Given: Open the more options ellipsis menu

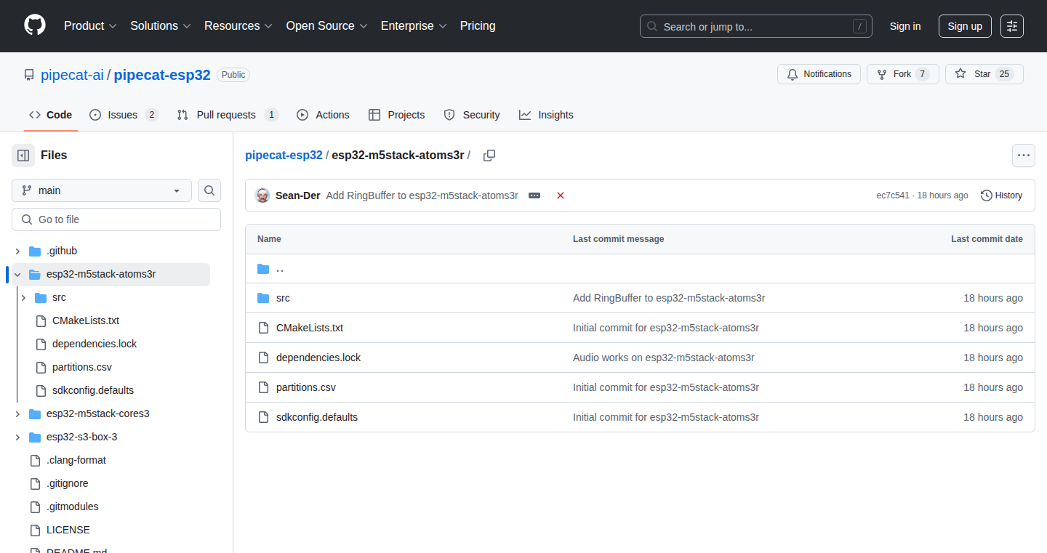Looking at the screenshot, I should [1024, 156].
